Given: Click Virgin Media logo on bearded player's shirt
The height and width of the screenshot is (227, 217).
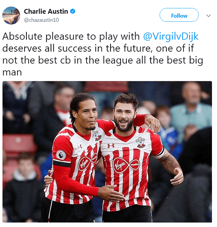Looking at the screenshot, I should (126, 165).
